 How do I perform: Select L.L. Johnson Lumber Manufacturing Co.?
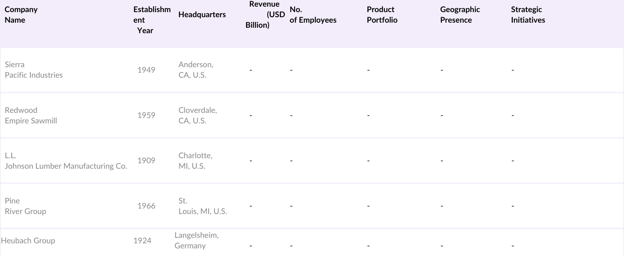[x=66, y=161]
